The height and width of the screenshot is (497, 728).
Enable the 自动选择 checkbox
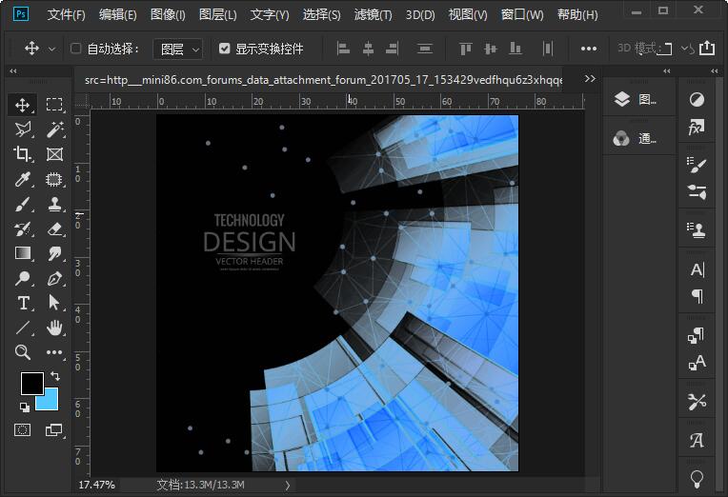75,49
